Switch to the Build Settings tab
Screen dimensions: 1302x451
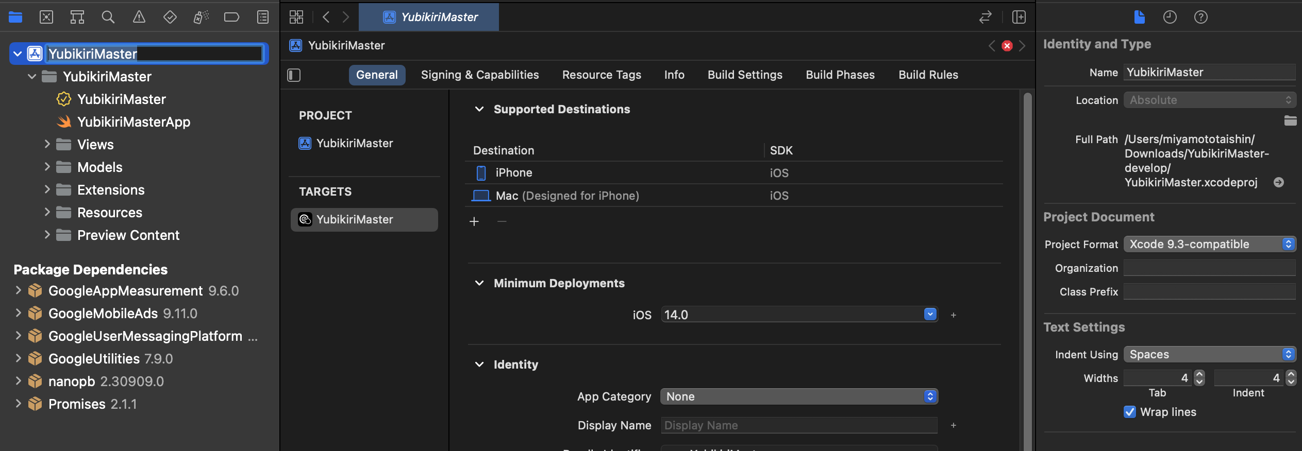(x=745, y=75)
